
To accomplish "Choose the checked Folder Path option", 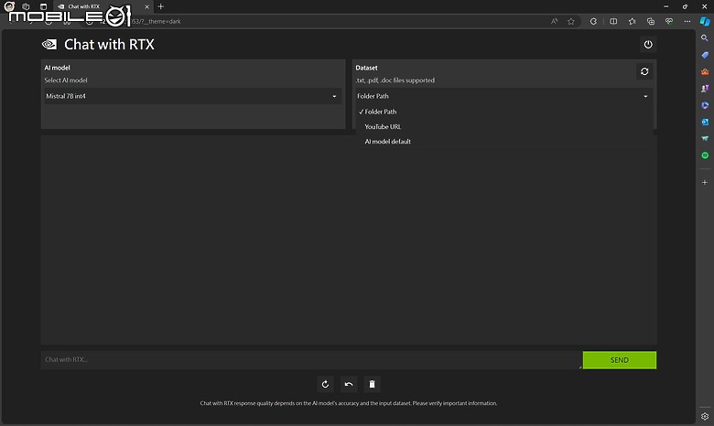I will tap(503, 112).
